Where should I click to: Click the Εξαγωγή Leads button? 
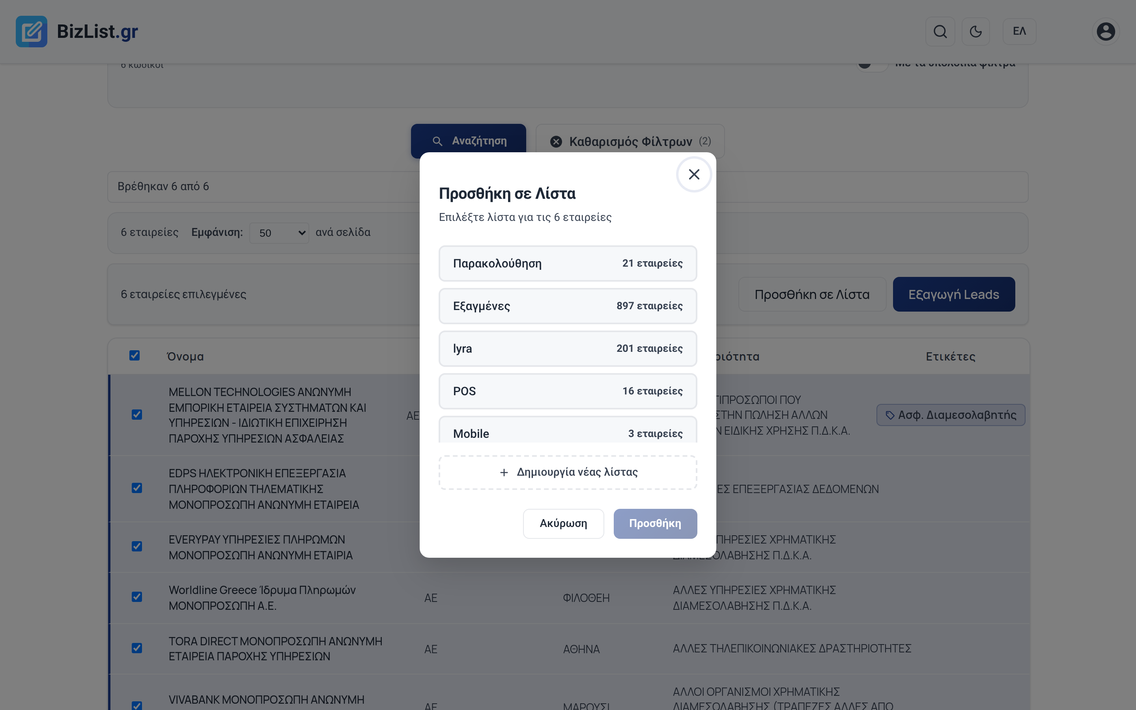click(953, 294)
